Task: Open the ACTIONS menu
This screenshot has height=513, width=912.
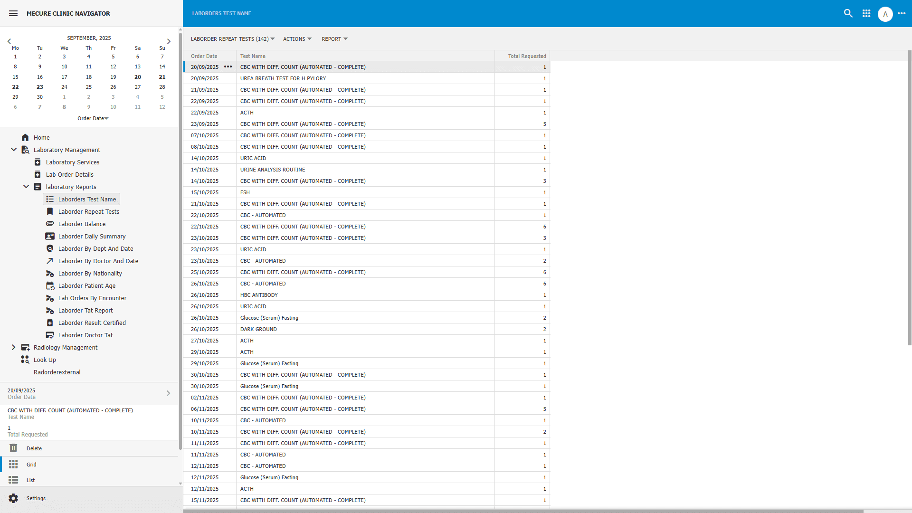Action: tap(297, 39)
